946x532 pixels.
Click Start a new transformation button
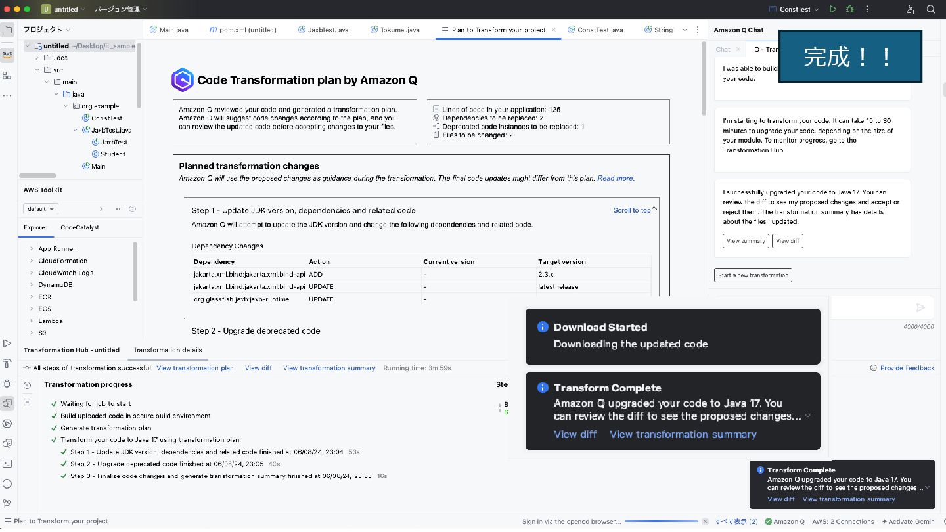[753, 275]
